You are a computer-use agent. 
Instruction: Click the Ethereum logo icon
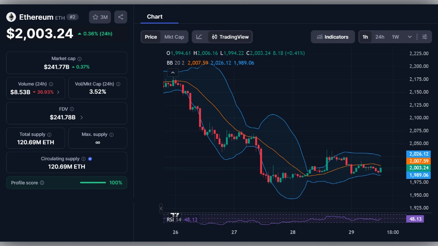tap(11, 17)
